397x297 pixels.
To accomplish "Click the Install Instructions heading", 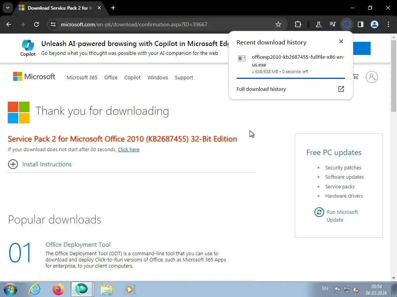I will (47, 164).
